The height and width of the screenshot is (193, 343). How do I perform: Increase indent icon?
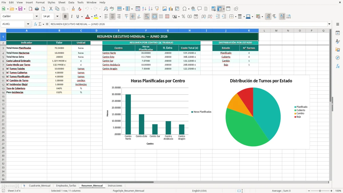tap(218, 17)
